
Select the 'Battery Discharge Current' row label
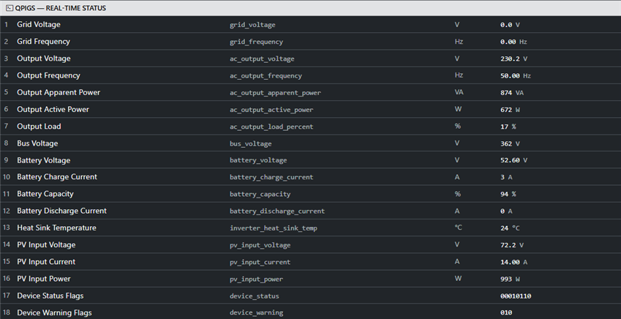point(61,211)
